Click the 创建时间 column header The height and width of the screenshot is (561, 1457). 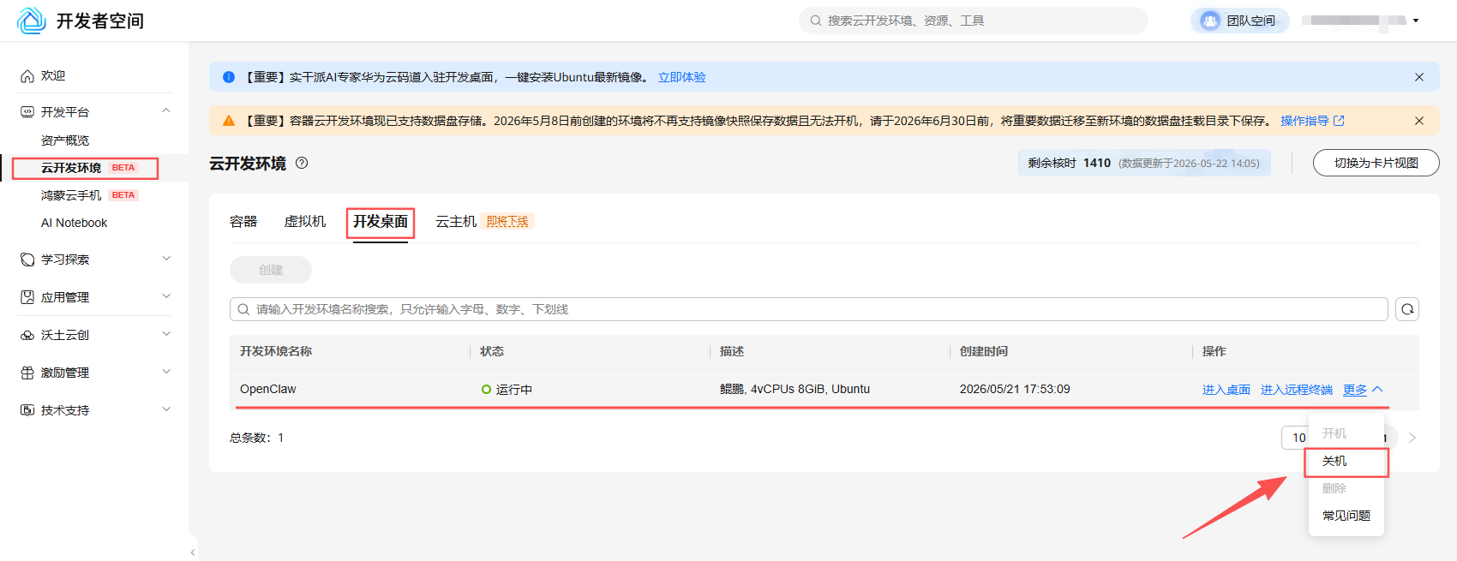pyautogui.click(x=984, y=351)
